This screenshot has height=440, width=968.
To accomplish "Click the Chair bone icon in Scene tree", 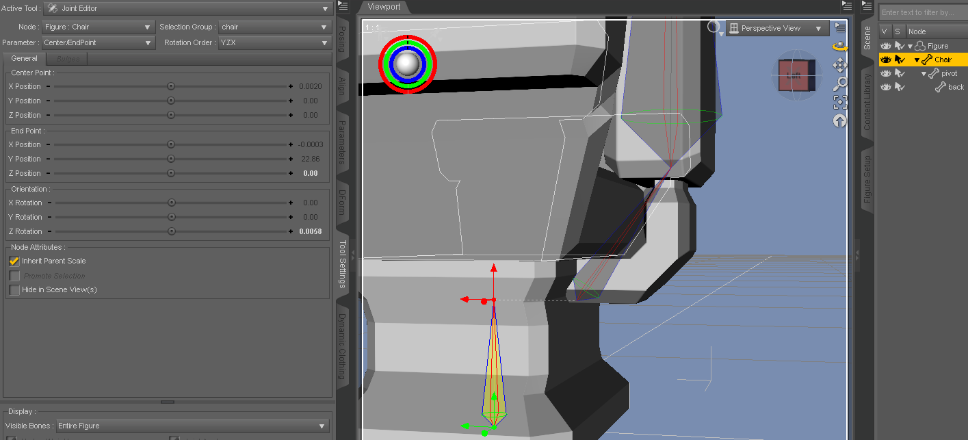I will point(927,60).
